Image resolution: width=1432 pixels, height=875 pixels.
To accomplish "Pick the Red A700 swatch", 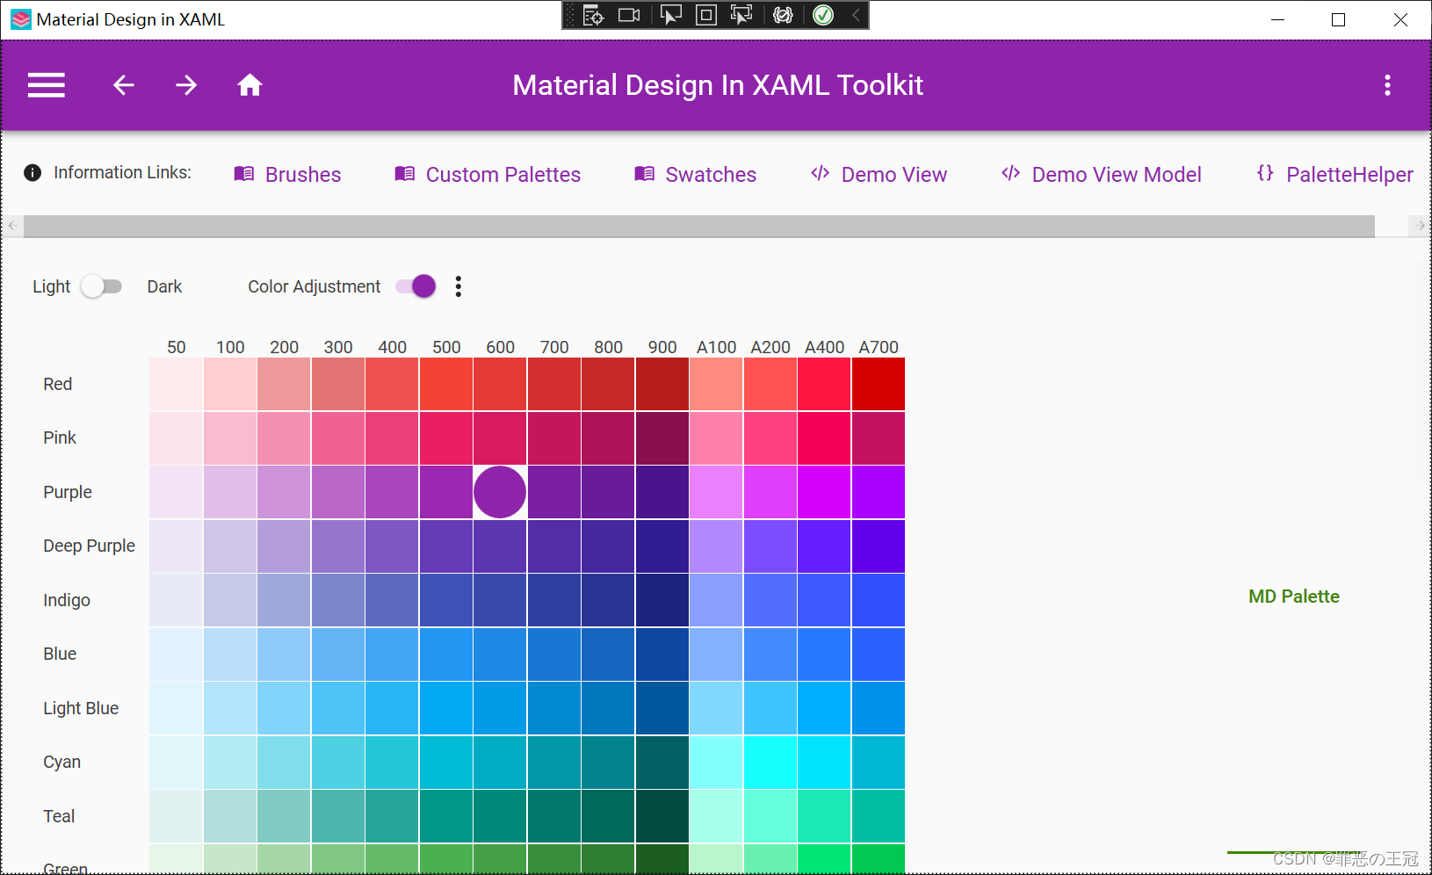I will tap(879, 384).
